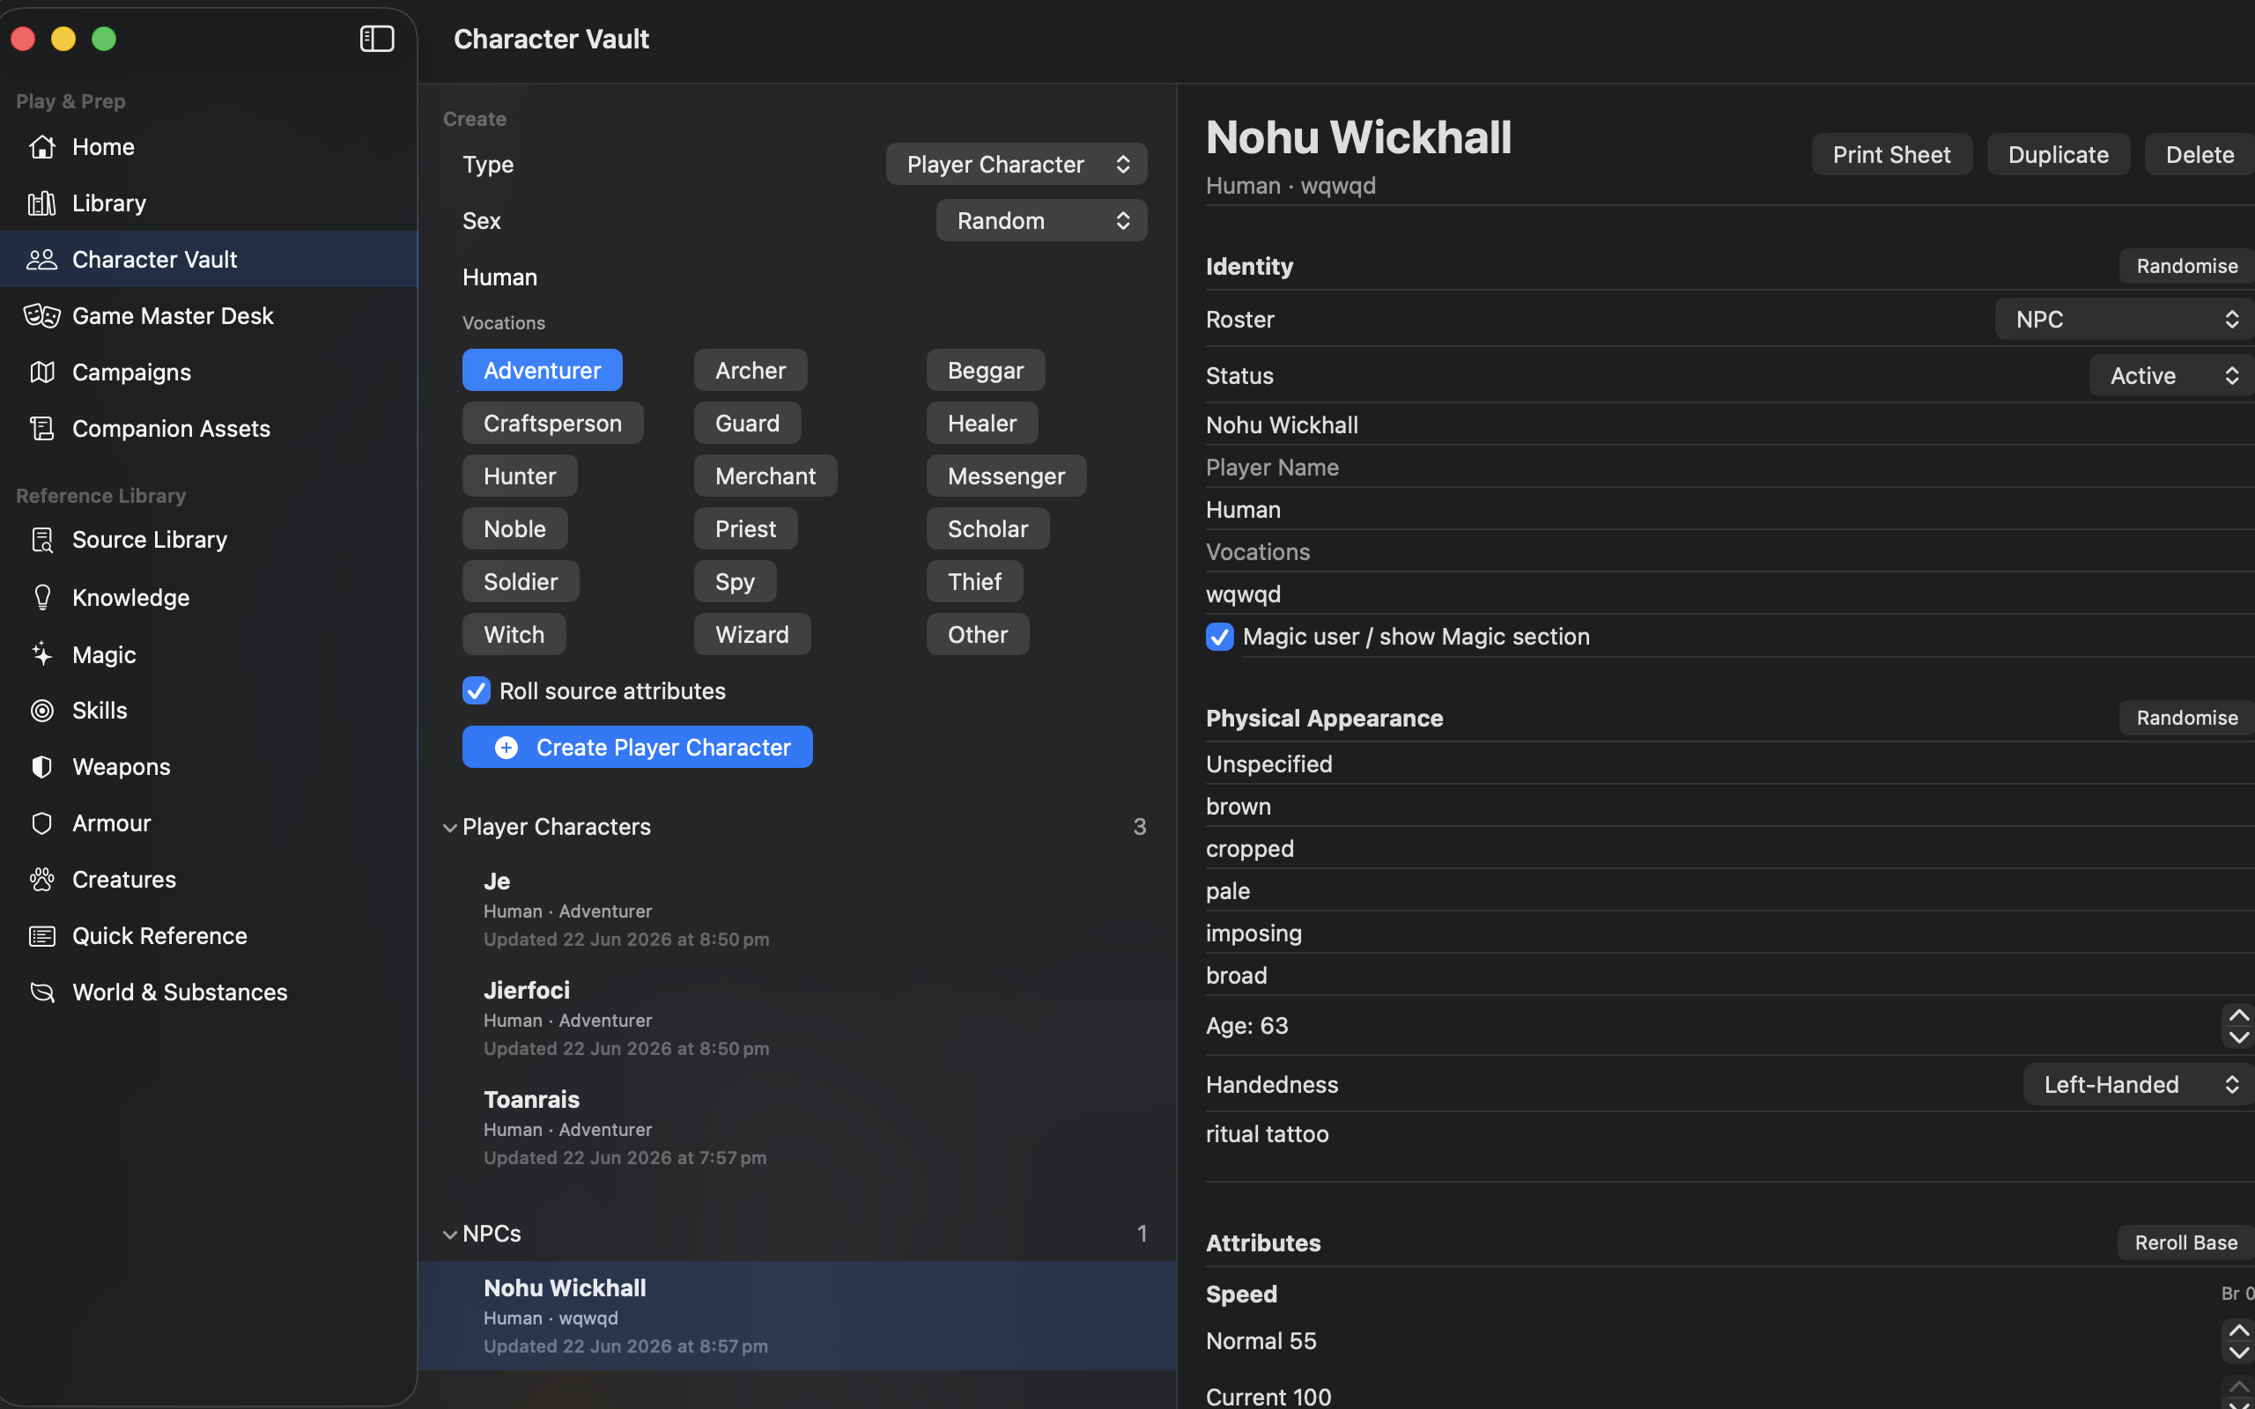
Task: Click the Player Name input field
Action: pyautogui.click(x=1729, y=467)
